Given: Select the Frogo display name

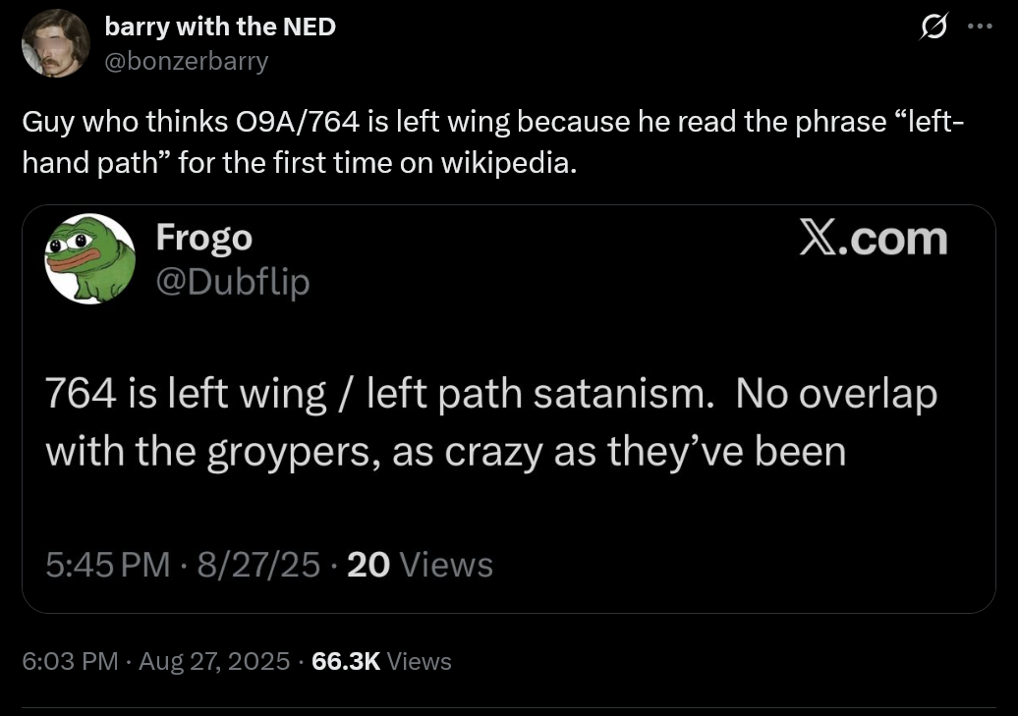Looking at the screenshot, I should pos(203,238).
